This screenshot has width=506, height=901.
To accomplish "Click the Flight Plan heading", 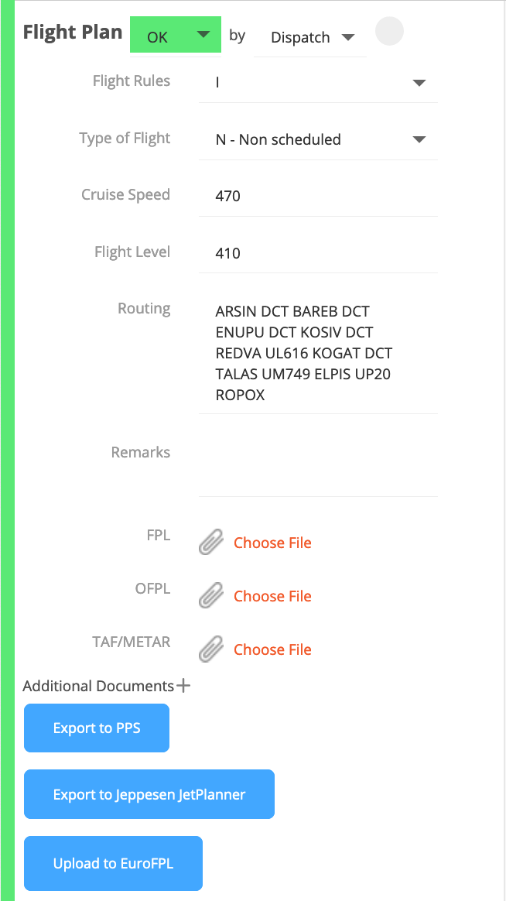I will (72, 32).
